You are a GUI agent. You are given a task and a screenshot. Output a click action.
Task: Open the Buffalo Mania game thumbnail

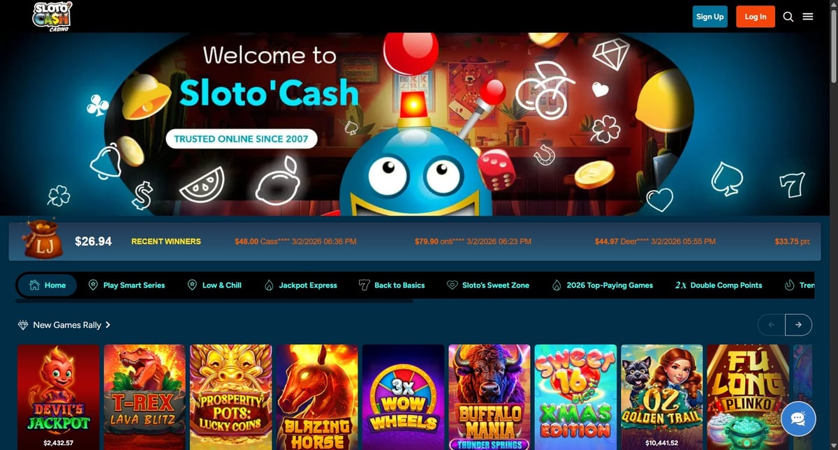pyautogui.click(x=490, y=397)
